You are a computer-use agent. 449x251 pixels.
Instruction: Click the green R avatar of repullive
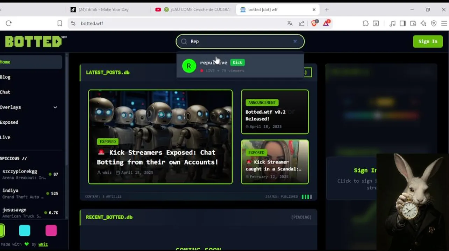pos(189,66)
